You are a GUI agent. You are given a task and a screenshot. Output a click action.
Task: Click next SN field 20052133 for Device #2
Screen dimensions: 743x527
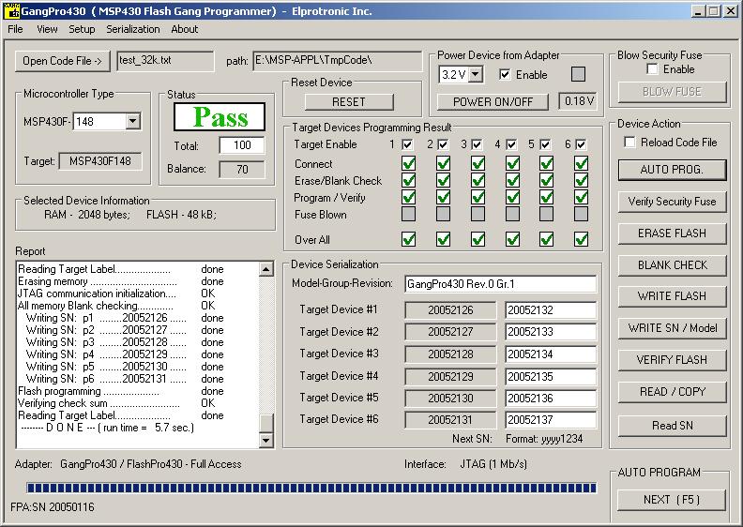[551, 332]
